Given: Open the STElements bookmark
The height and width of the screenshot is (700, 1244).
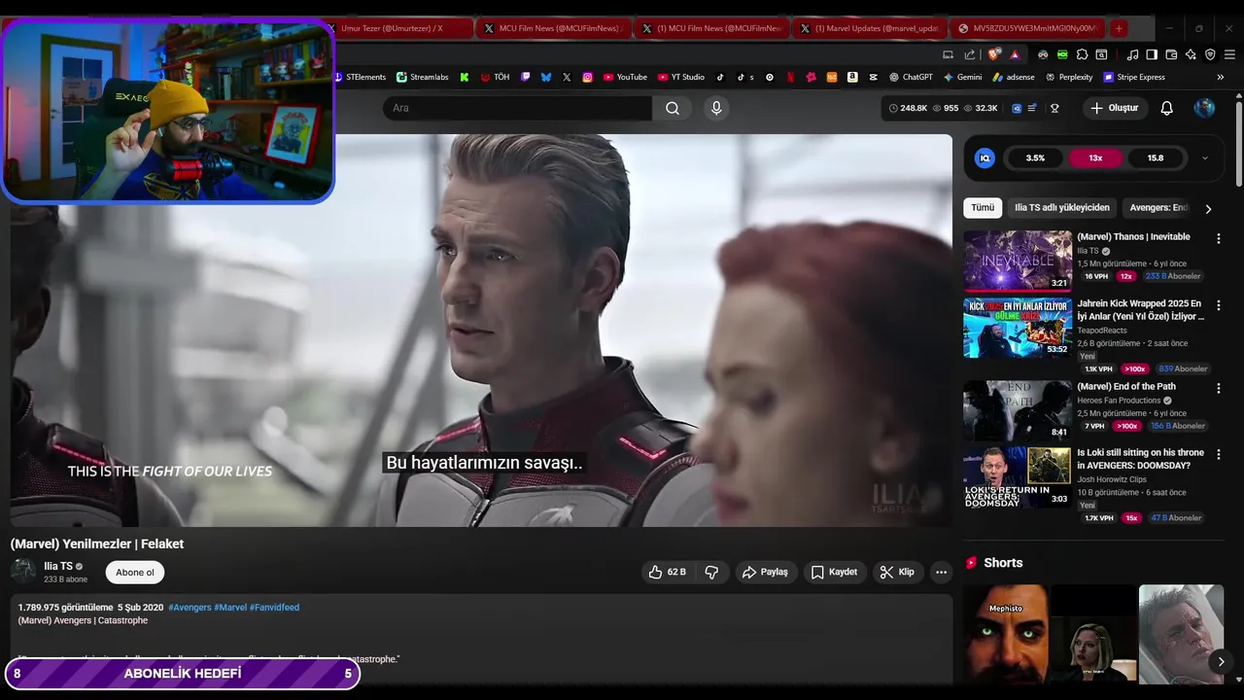Looking at the screenshot, I should [360, 77].
